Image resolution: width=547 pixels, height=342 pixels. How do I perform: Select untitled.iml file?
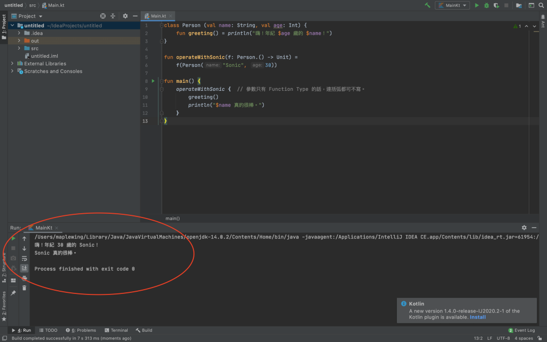point(41,56)
